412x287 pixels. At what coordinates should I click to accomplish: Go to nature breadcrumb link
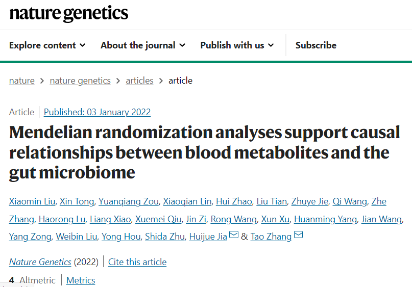coord(22,81)
